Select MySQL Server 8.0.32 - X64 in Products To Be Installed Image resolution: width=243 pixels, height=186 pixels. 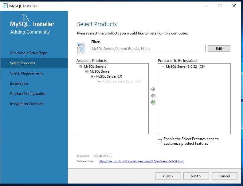(186, 67)
